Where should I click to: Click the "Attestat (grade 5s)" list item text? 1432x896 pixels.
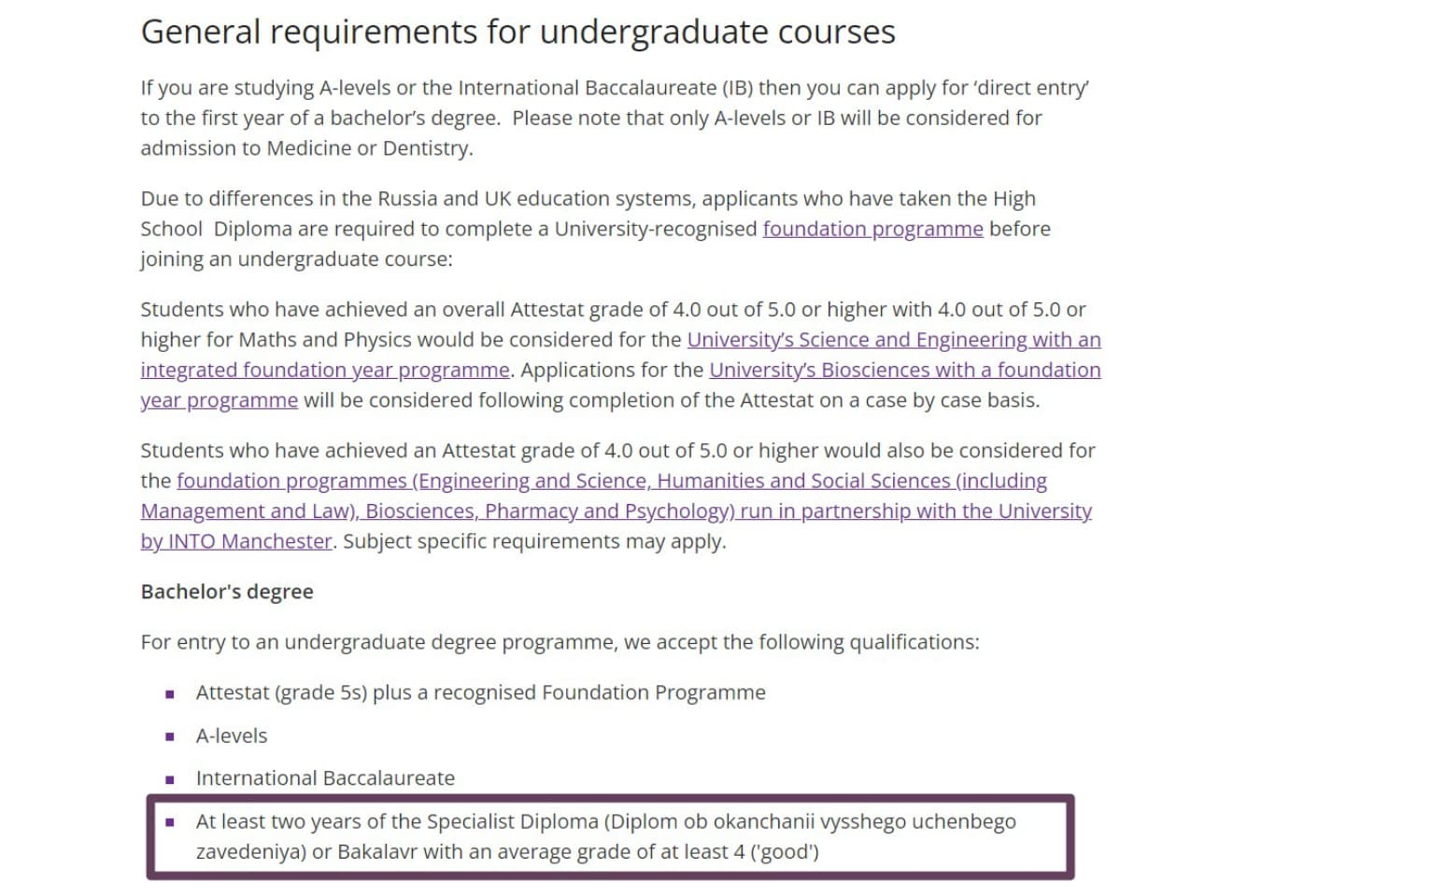click(480, 693)
